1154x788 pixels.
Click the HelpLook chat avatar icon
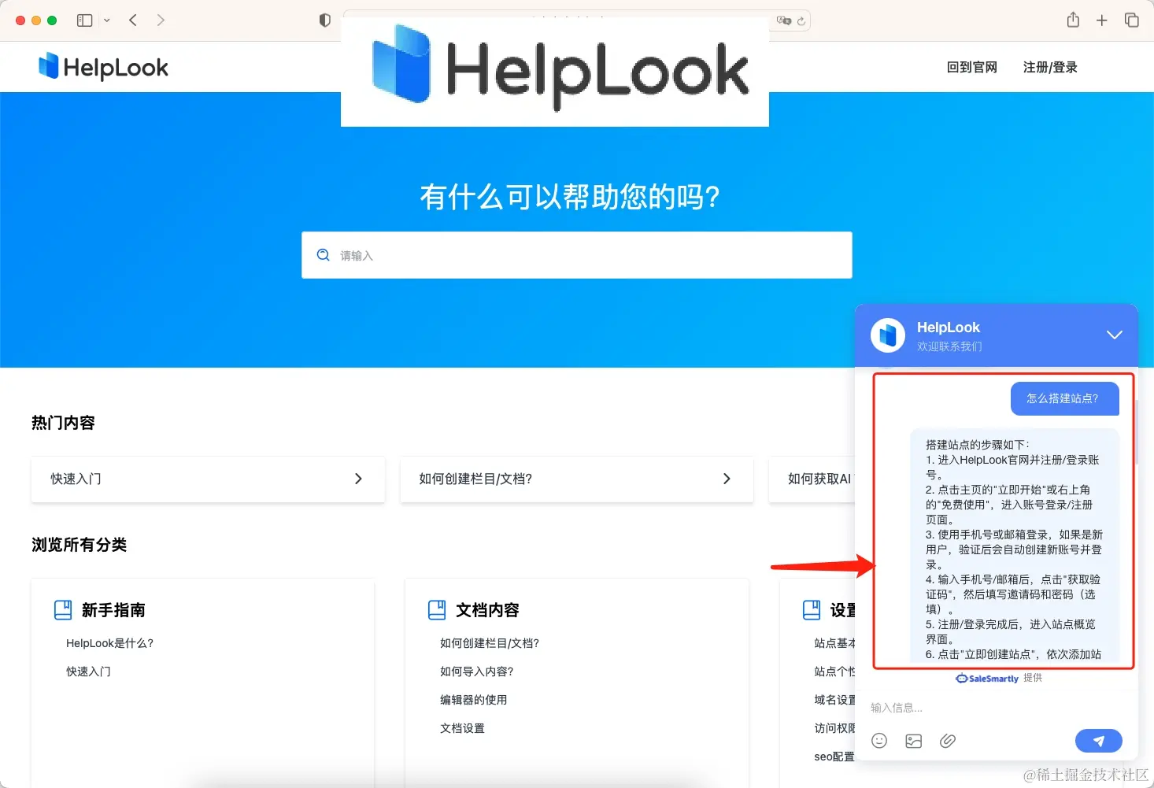(888, 335)
